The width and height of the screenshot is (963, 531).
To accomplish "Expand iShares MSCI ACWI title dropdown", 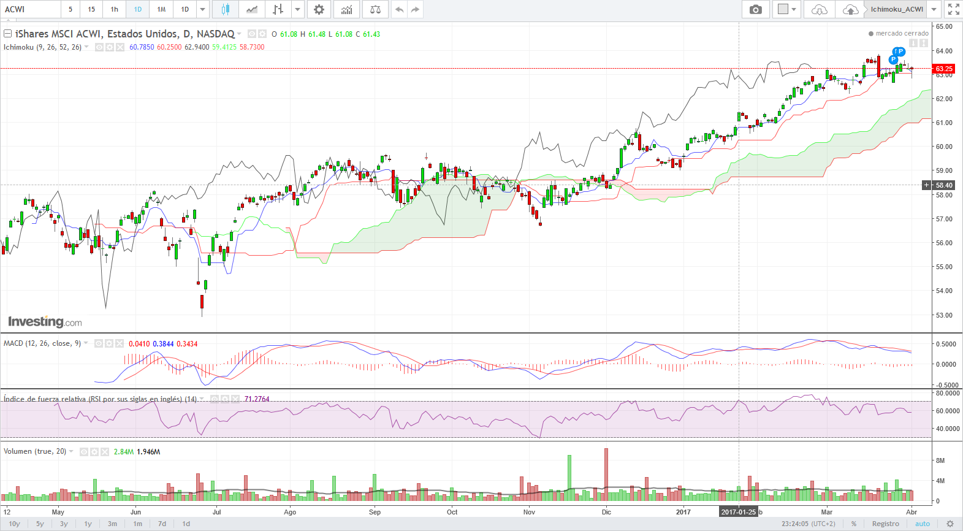I will 240,34.
